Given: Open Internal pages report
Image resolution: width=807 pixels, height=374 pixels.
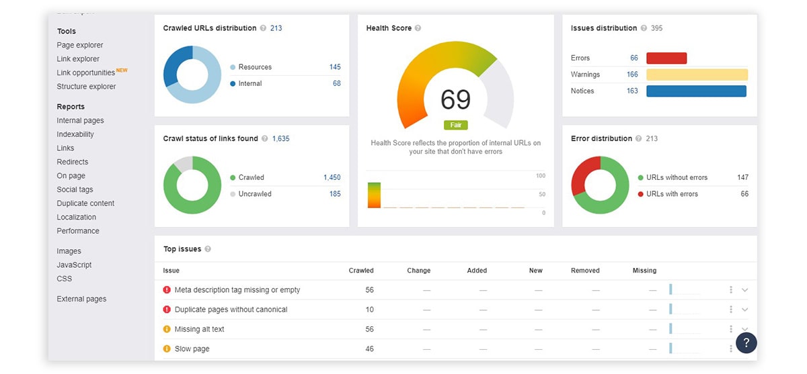Looking at the screenshot, I should pos(80,121).
